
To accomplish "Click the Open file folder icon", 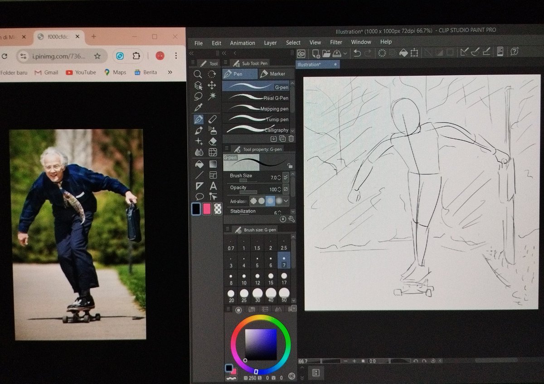I will [326, 53].
